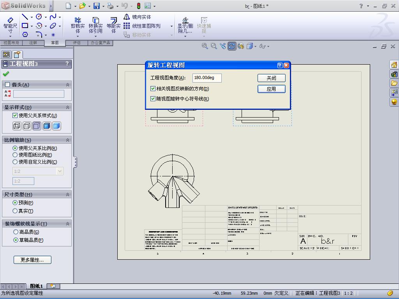Toggle 使用父关系样式 checkbox
This screenshot has width=399, height=299.
click(x=15, y=115)
